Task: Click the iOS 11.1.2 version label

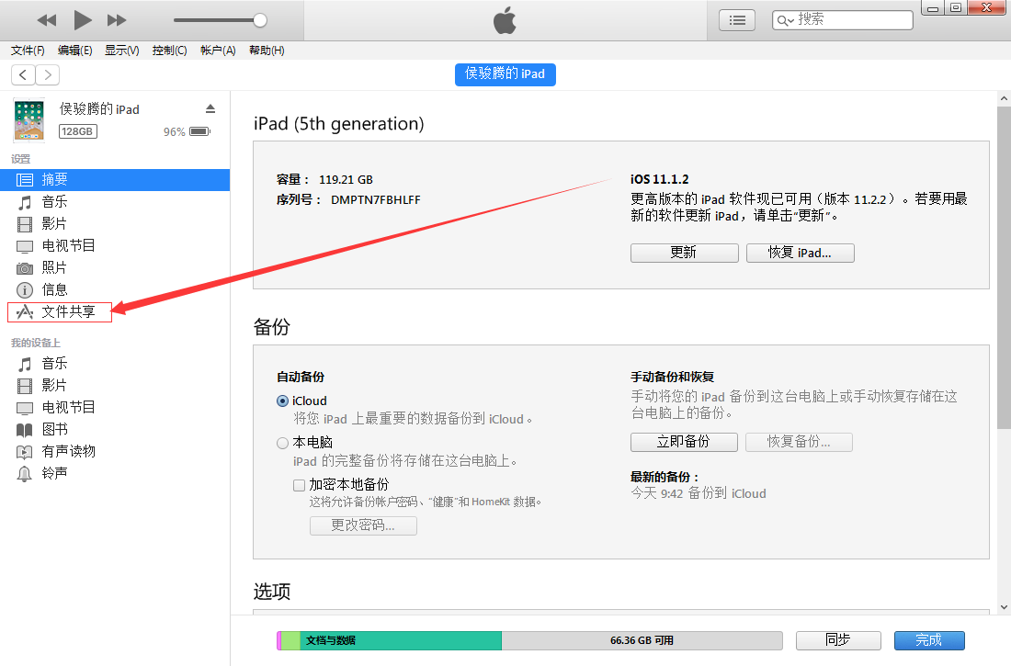Action: [x=660, y=179]
